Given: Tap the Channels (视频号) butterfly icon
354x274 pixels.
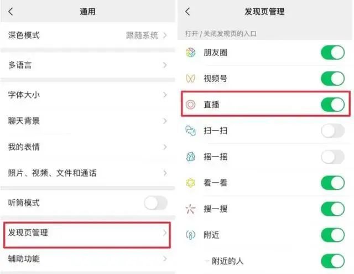Looking at the screenshot, I should (x=190, y=79).
